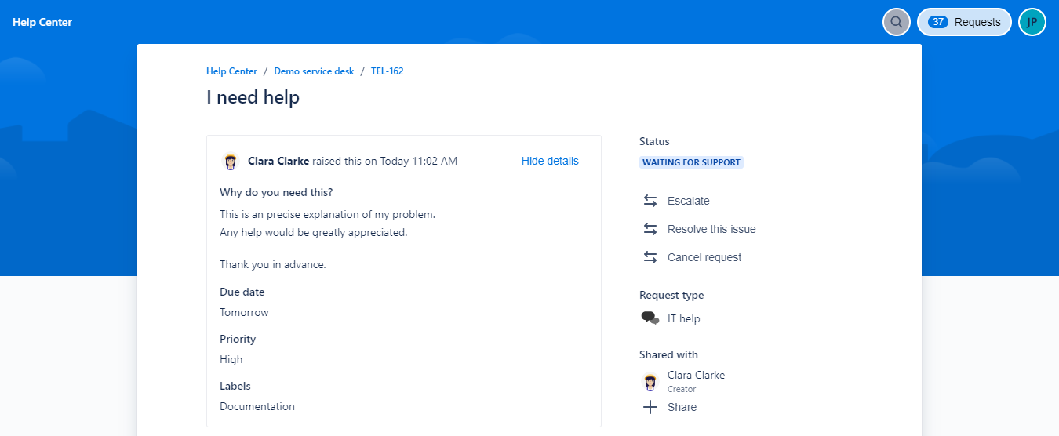Click the Resolve this issue arrows icon

(x=650, y=229)
